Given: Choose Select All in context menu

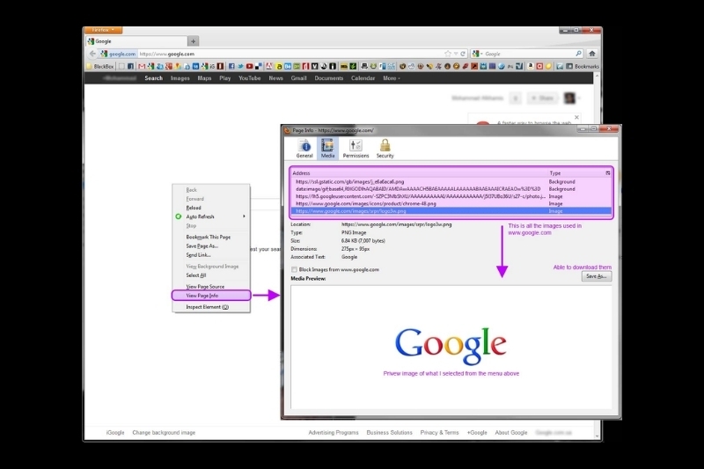Looking at the screenshot, I should [x=211, y=275].
